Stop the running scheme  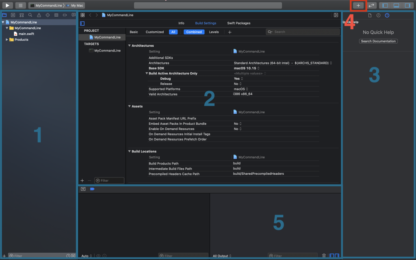[20, 5]
